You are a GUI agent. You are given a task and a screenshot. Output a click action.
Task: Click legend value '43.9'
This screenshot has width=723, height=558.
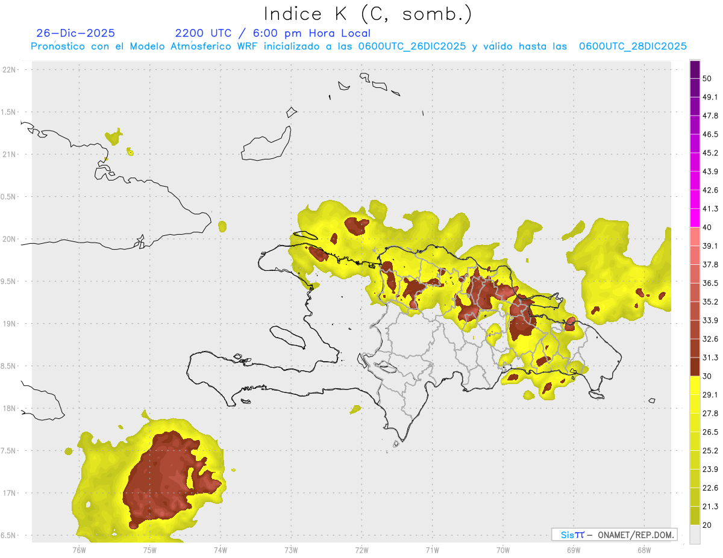pyautogui.click(x=710, y=172)
